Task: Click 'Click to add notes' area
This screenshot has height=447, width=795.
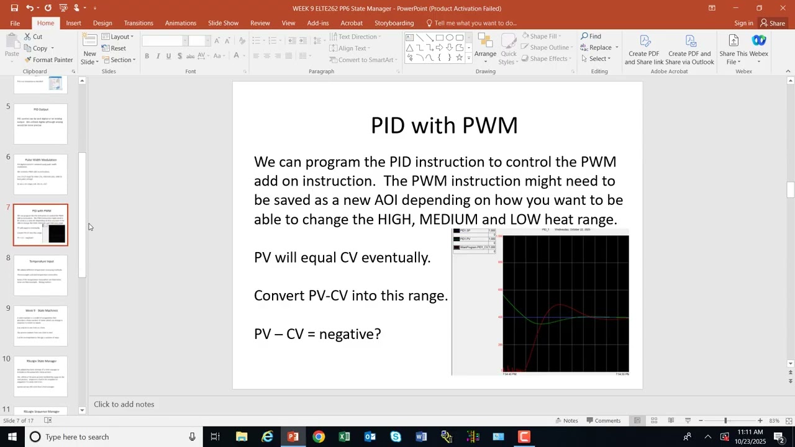Action: tap(124, 404)
